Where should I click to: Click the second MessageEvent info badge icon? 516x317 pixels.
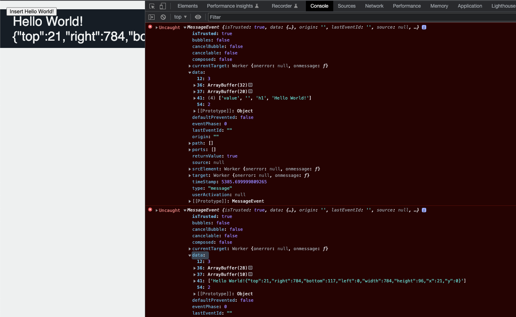(424, 210)
